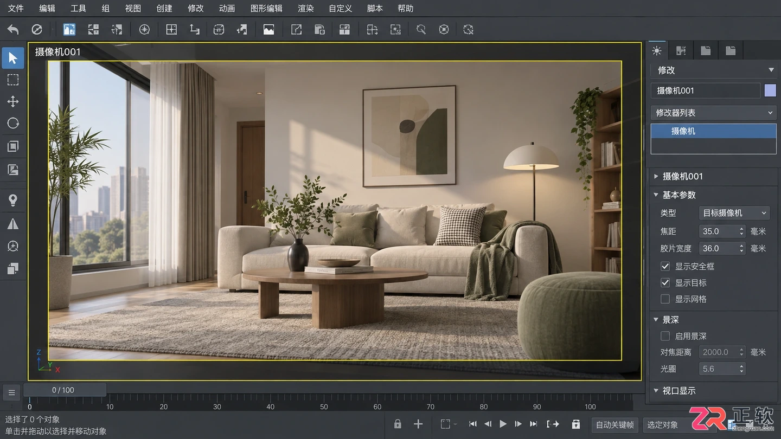Jump to the first frame
The height and width of the screenshot is (439, 781).
click(473, 424)
